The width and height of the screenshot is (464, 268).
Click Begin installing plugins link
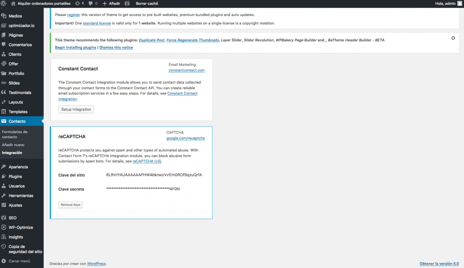coord(76,48)
